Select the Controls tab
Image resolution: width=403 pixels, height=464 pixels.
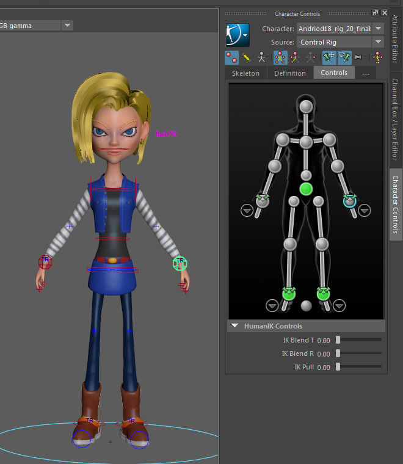334,73
